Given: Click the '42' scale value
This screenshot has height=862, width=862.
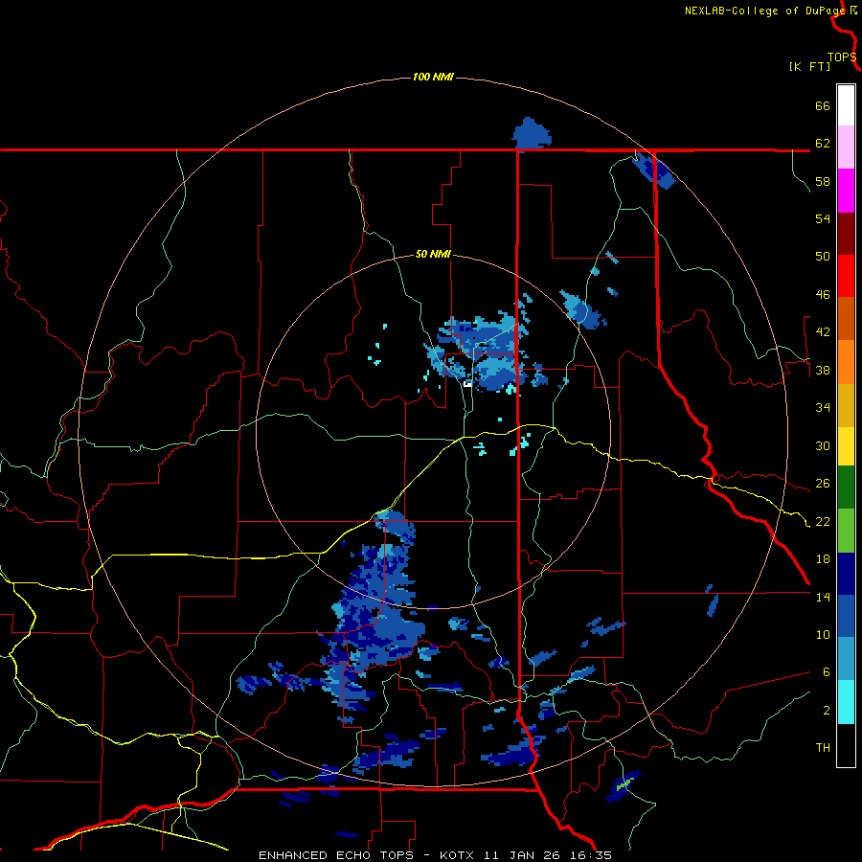Looking at the screenshot, I should (823, 332).
